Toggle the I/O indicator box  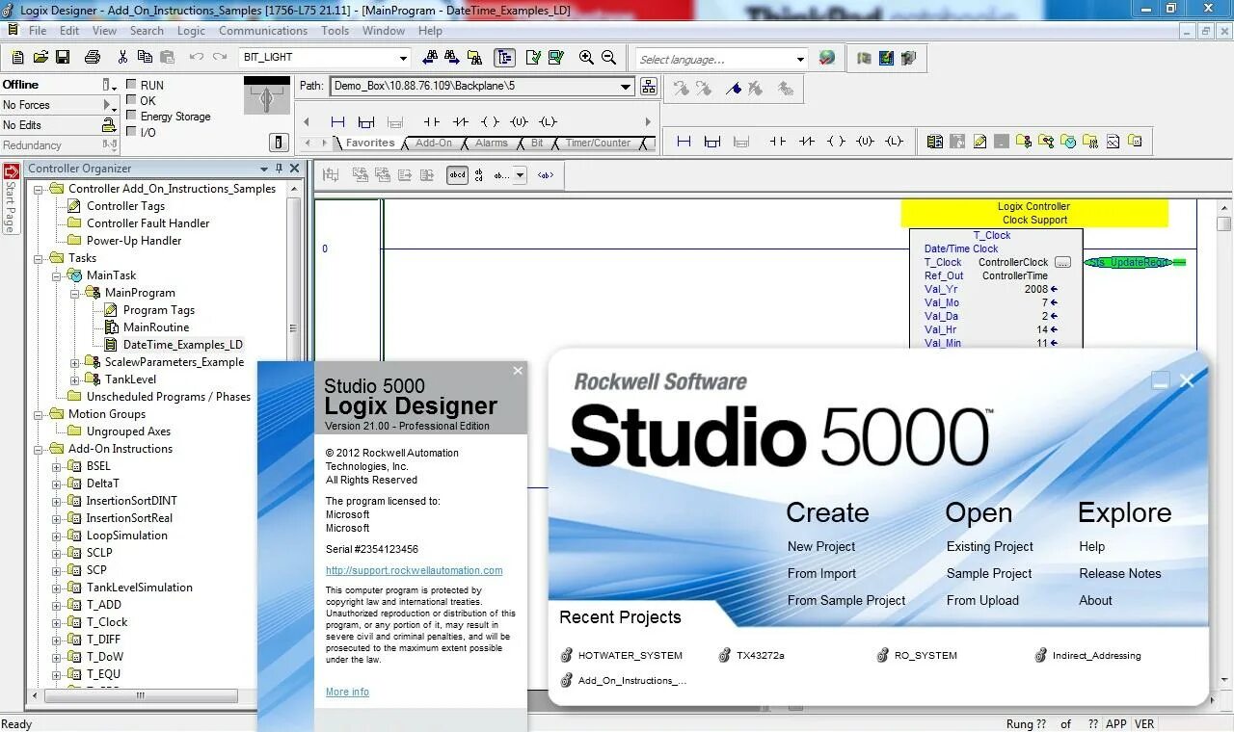pos(132,132)
